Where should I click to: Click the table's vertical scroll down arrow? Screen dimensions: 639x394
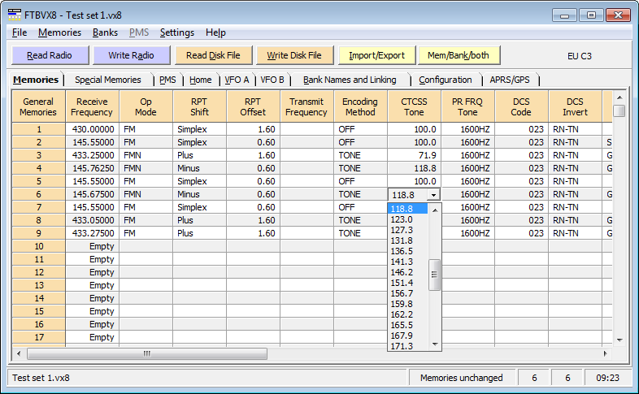pos(619,340)
